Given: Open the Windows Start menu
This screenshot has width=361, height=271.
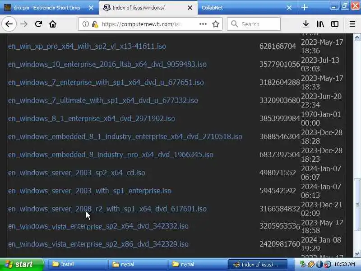Looking at the screenshot, I should click(21, 264).
